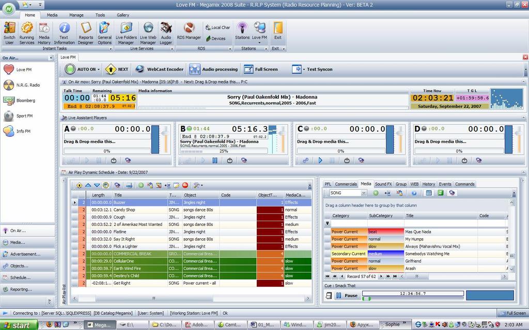Image resolution: width=529 pixels, height=330 pixels.
Task: Click the Switch User ribbon icon
Action: click(x=9, y=33)
